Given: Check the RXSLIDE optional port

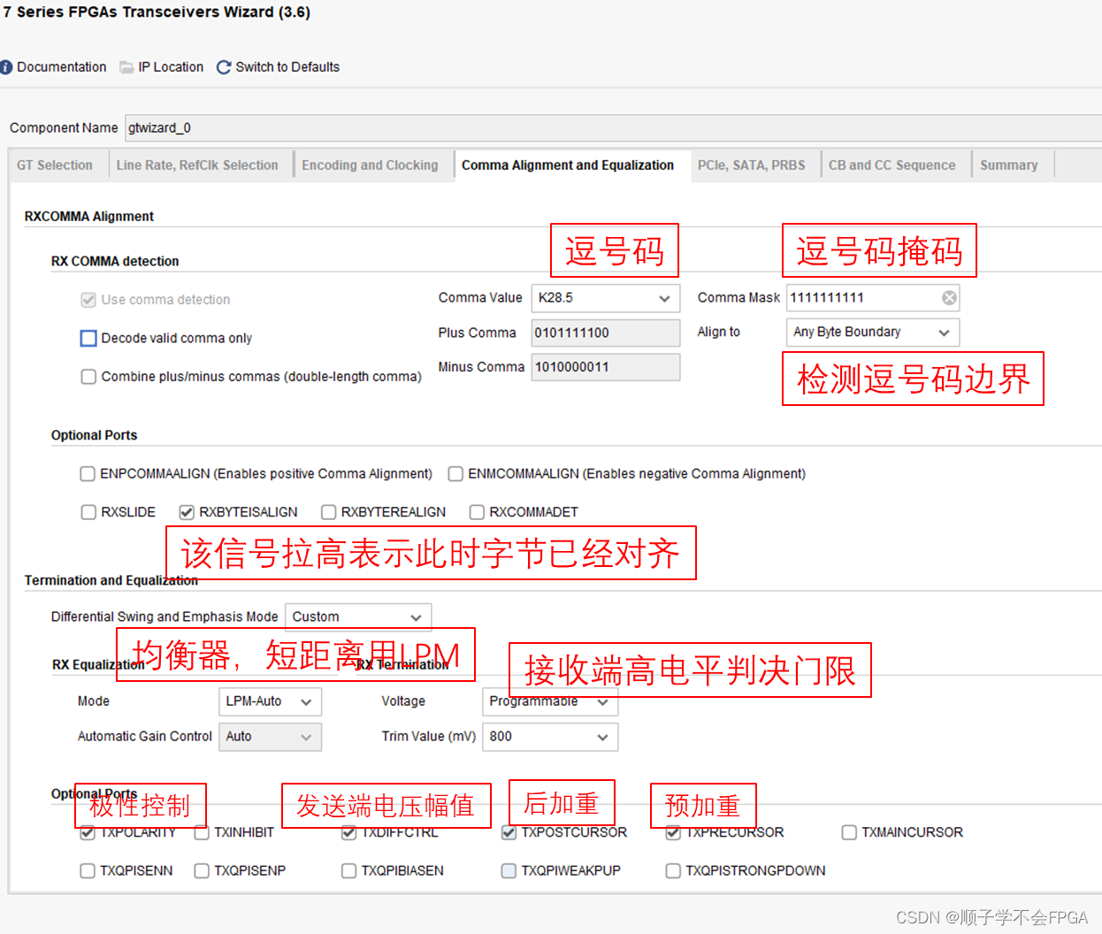Looking at the screenshot, I should click(88, 512).
